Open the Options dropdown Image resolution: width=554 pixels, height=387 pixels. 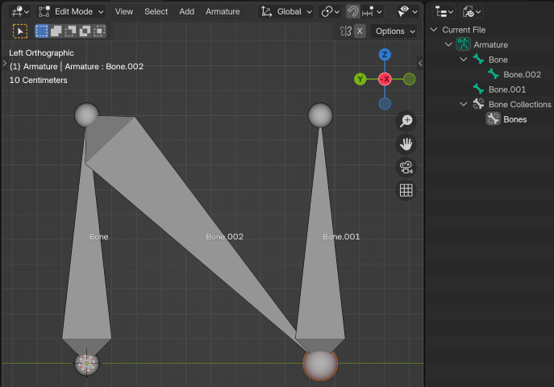pyautogui.click(x=394, y=31)
